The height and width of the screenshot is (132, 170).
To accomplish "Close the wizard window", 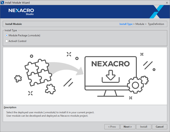I will (x=167, y=3).
